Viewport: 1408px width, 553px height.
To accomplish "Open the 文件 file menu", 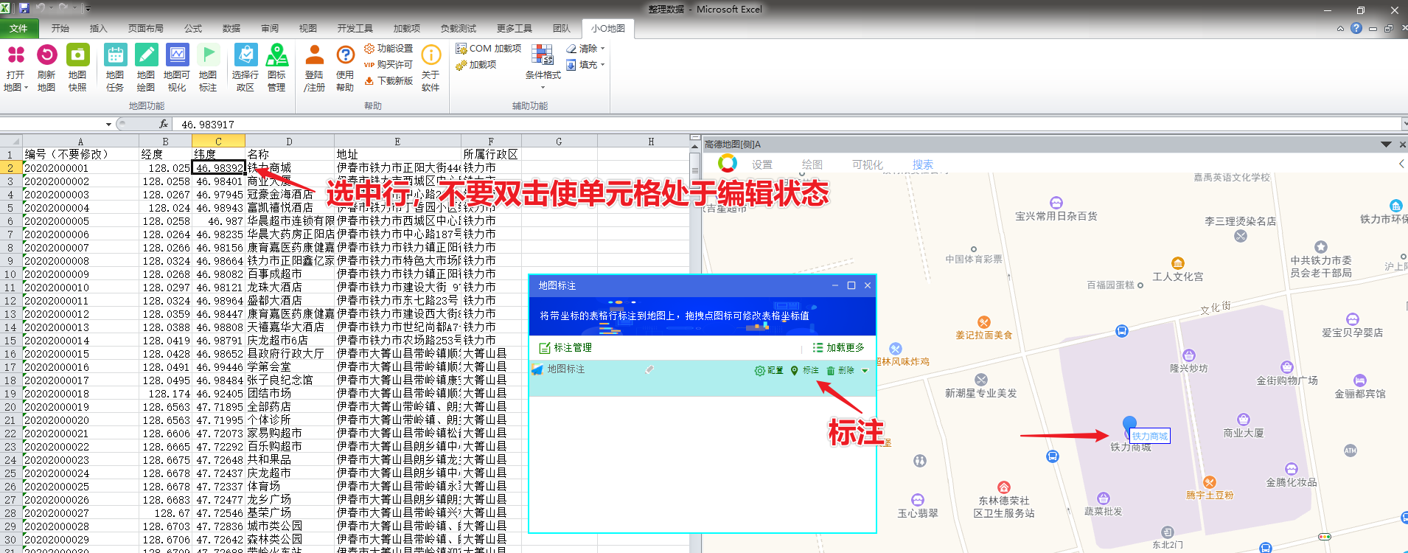I will (18, 28).
